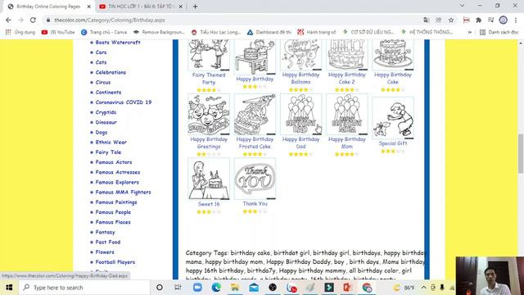Click the page vertical scrollbar thumb
This screenshot has height=295, width=524.
[521, 153]
